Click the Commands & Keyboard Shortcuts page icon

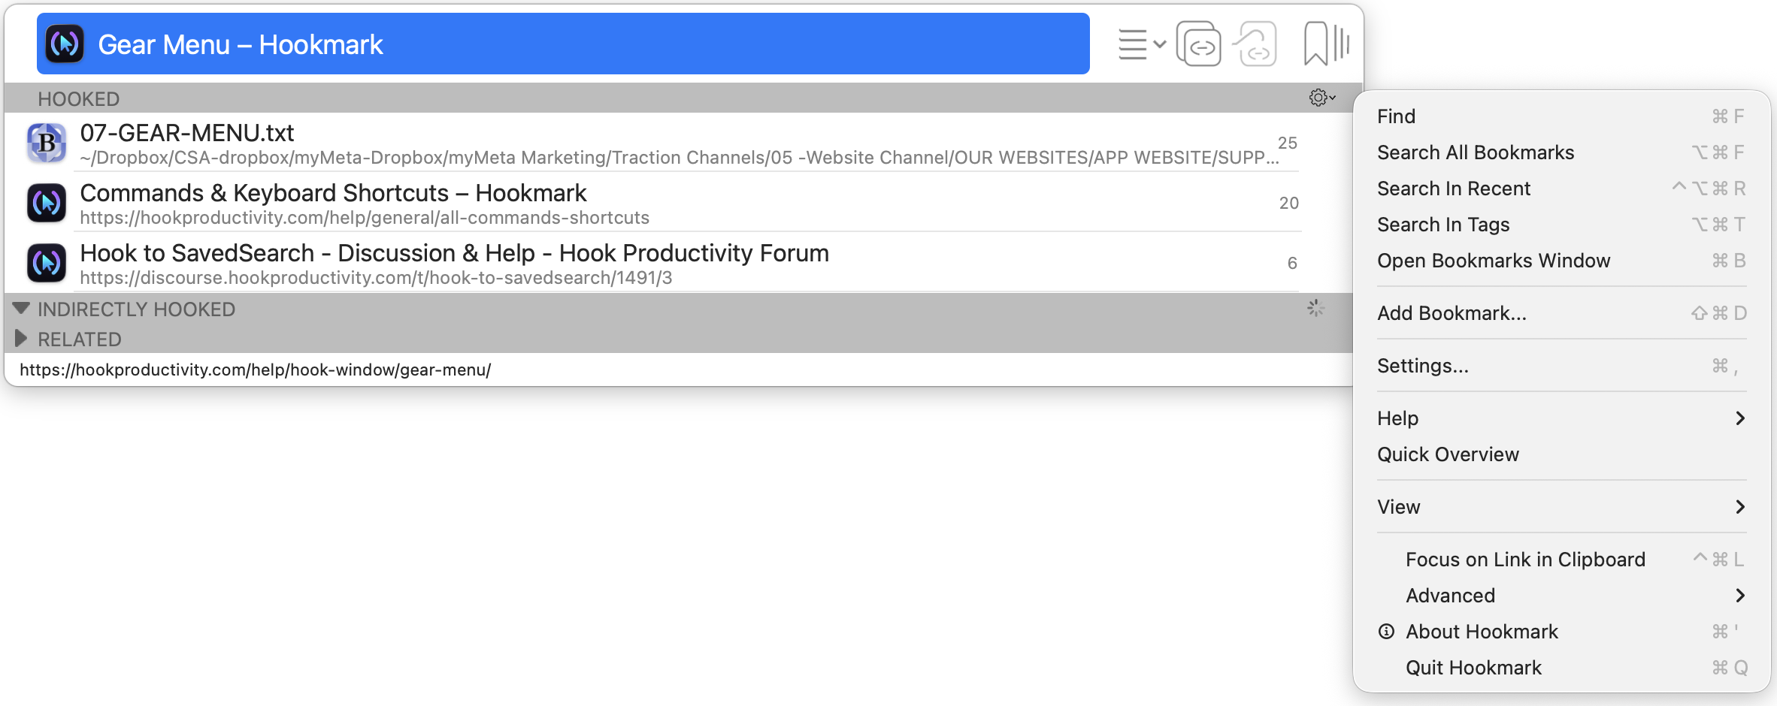tap(47, 203)
